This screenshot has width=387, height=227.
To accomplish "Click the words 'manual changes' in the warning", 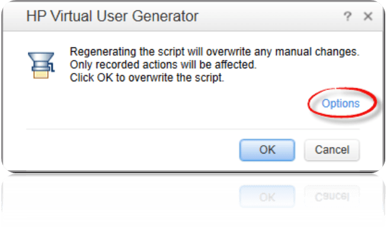I will 317,52.
